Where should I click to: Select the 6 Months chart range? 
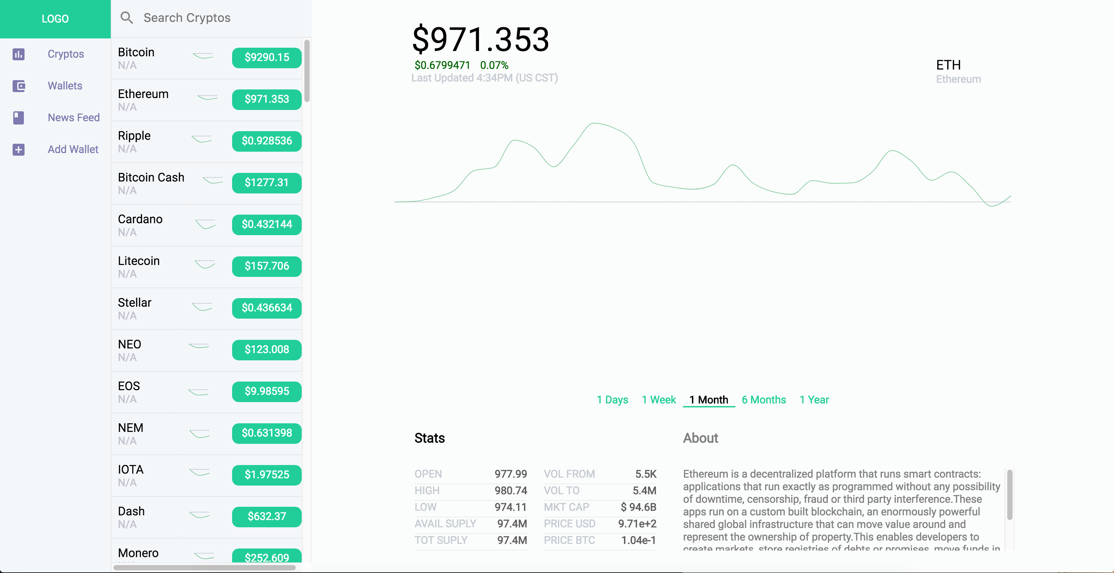(x=763, y=400)
